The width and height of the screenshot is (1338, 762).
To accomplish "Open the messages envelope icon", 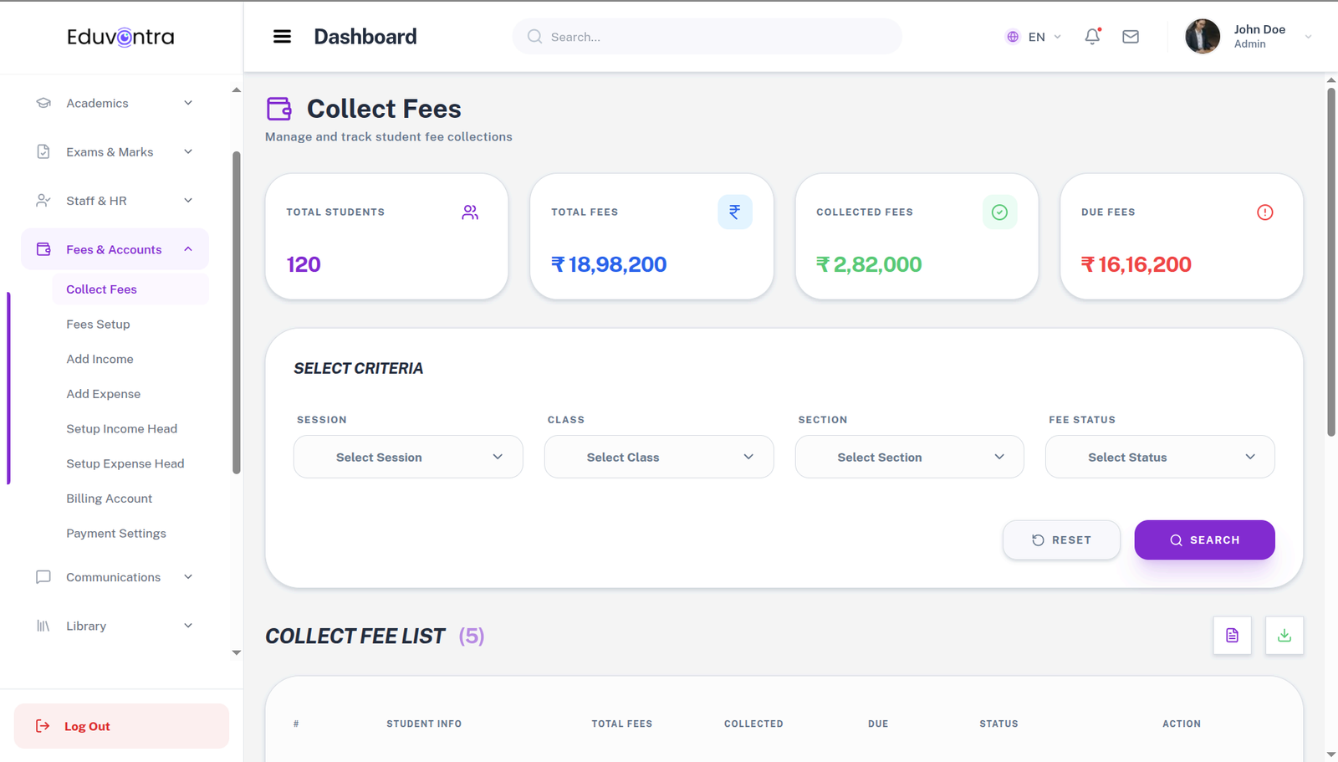I will coord(1130,37).
